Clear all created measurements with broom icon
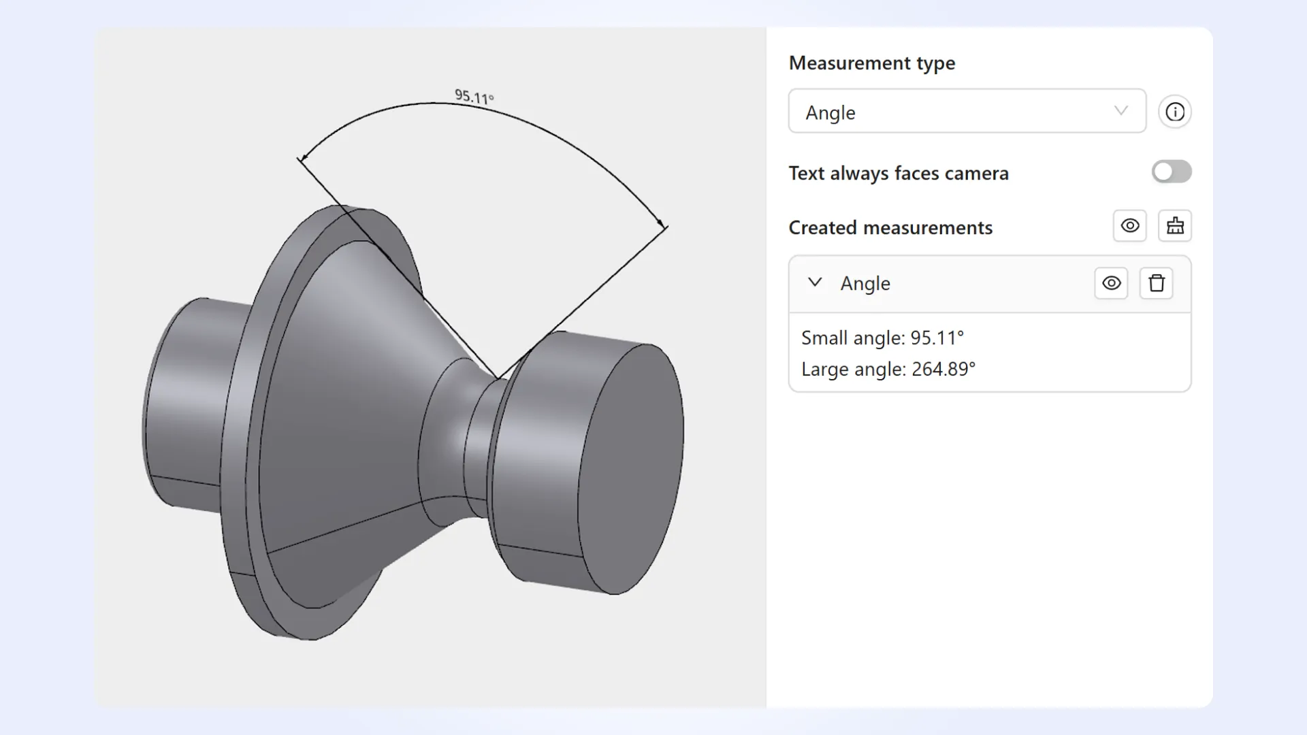This screenshot has height=735, width=1307. coord(1175,226)
